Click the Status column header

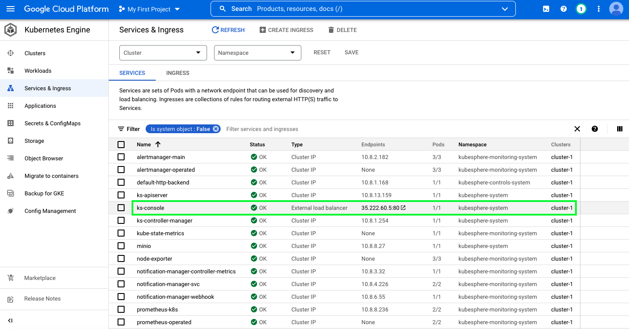pos(257,144)
